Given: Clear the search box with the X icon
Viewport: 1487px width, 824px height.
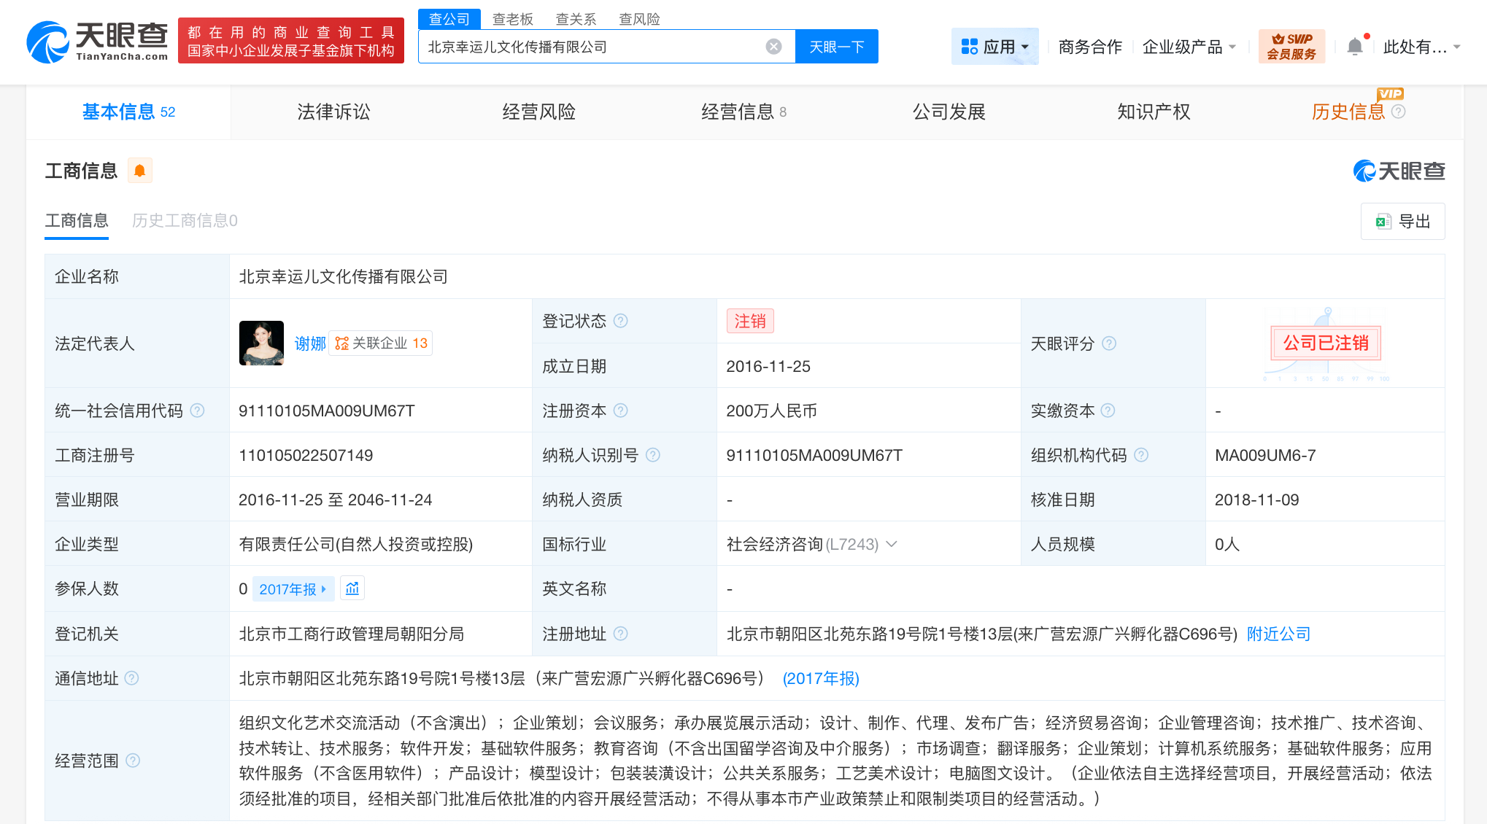Looking at the screenshot, I should click(x=773, y=46).
